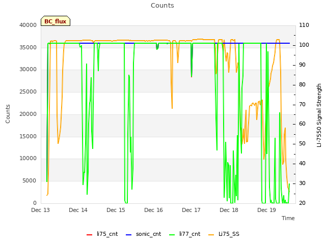Click the Dec 17 x-axis label
This screenshot has height=244, width=326.
coord(191,210)
